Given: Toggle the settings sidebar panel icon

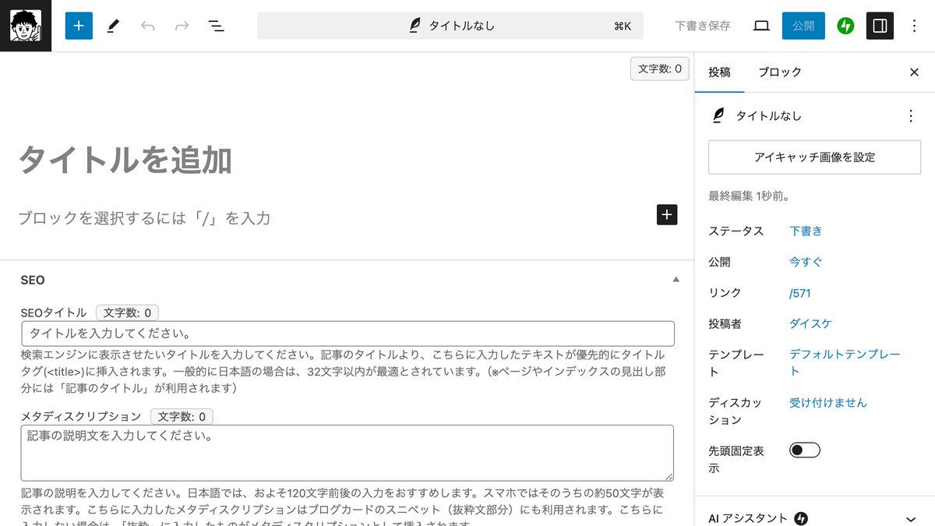Looking at the screenshot, I should (x=880, y=26).
